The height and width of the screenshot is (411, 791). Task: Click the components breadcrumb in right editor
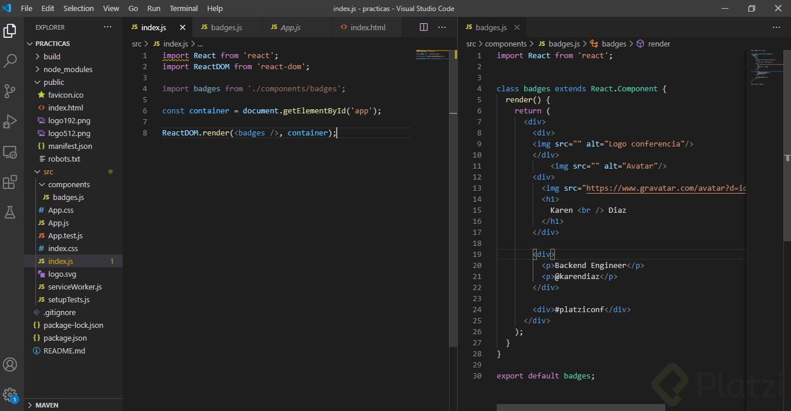tap(505, 44)
